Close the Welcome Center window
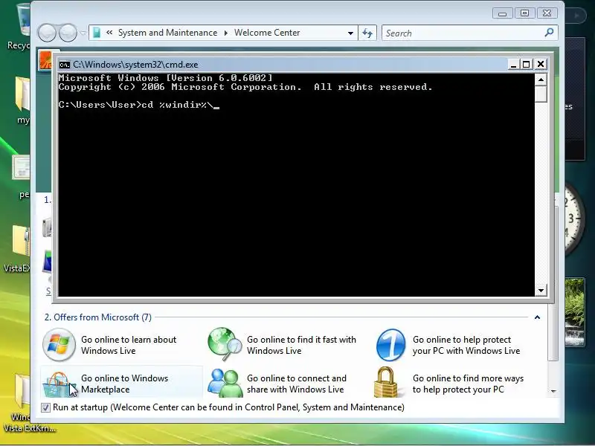The height and width of the screenshot is (446, 595). coord(547,13)
